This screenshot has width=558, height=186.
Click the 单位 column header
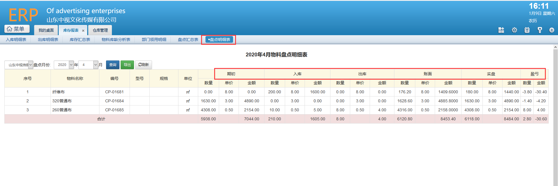188,78
